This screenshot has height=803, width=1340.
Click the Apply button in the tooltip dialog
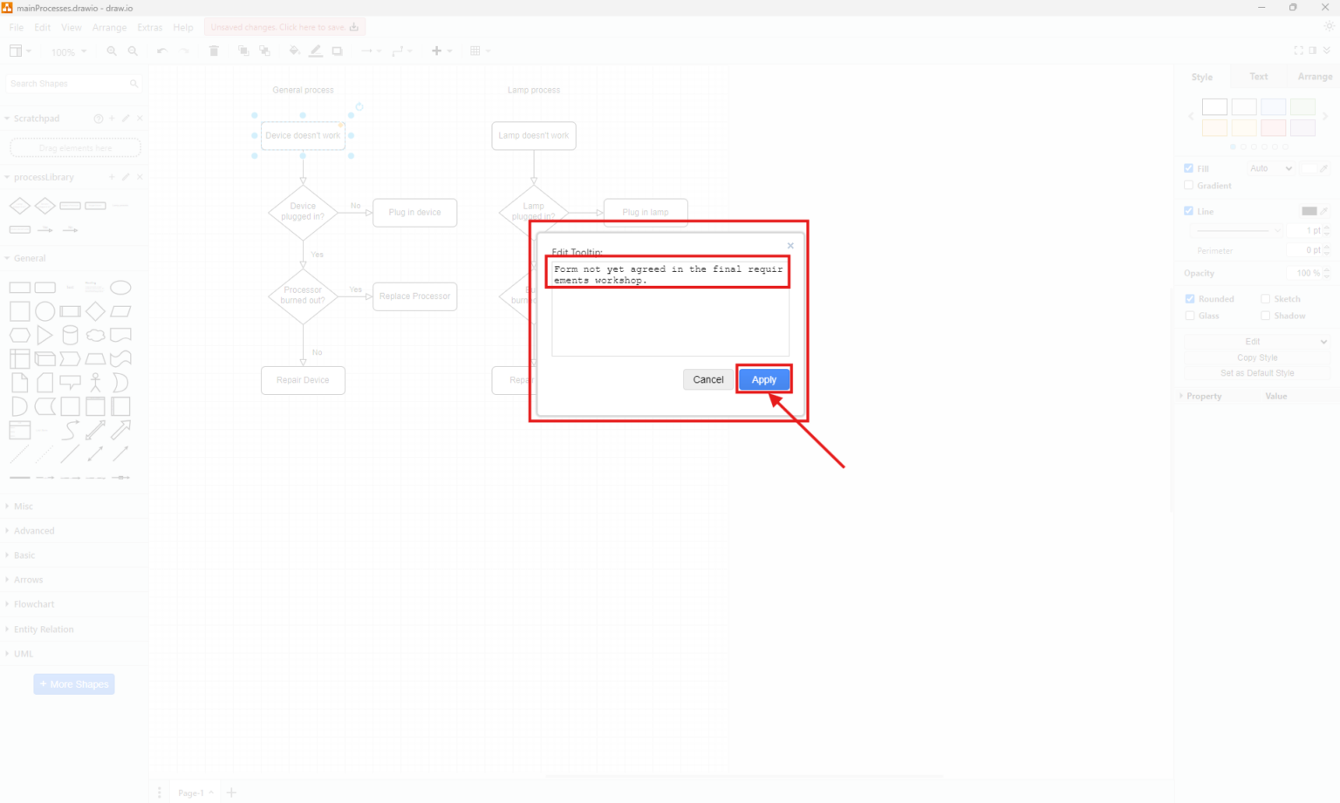764,379
